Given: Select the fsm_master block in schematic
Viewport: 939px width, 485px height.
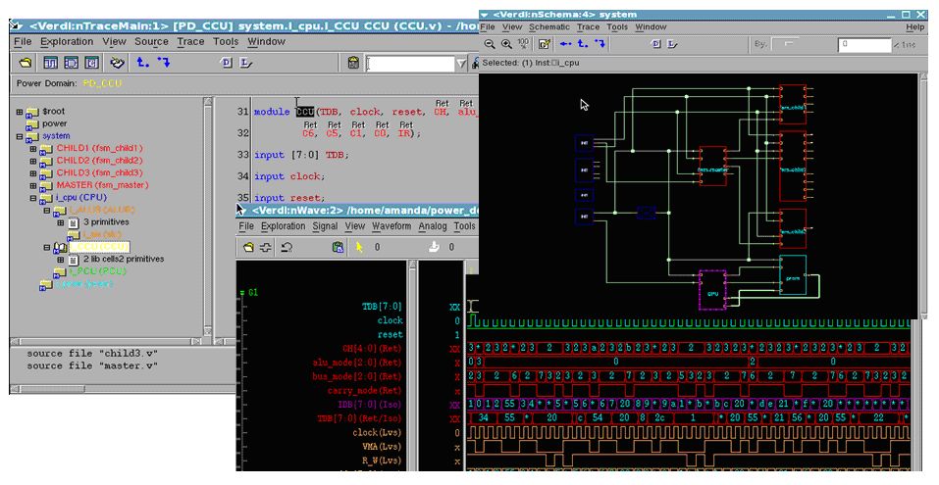Looking at the screenshot, I should [x=712, y=166].
